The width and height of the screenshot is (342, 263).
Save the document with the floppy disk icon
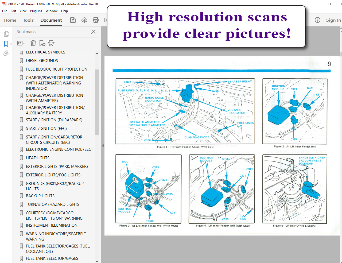pyautogui.click(x=73, y=20)
